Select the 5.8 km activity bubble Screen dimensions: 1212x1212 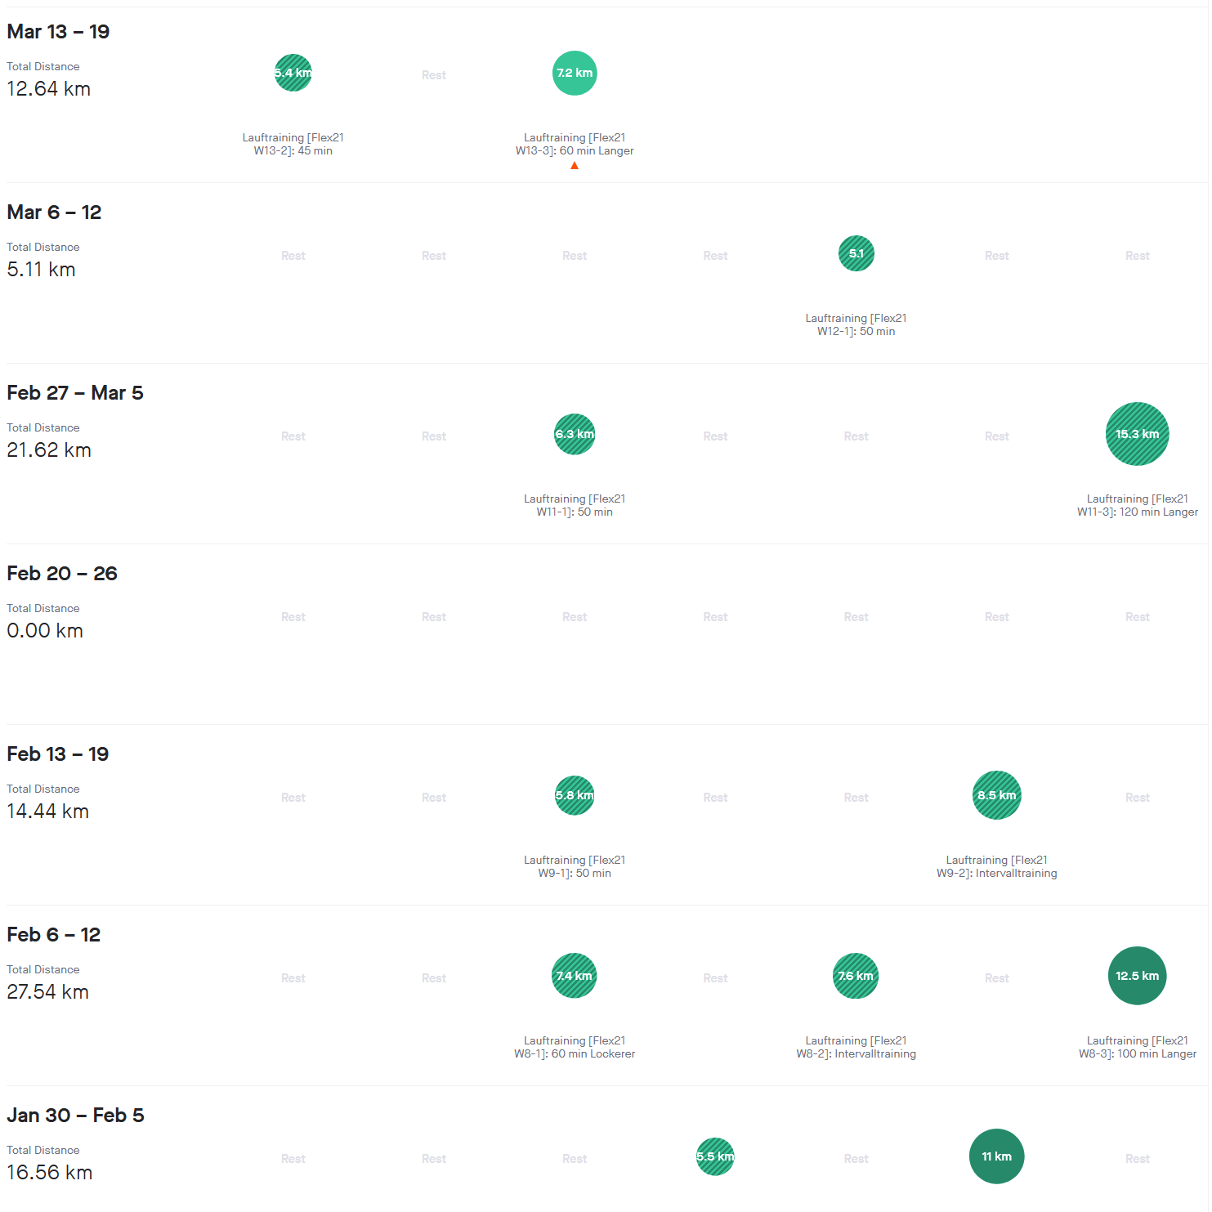click(x=575, y=795)
